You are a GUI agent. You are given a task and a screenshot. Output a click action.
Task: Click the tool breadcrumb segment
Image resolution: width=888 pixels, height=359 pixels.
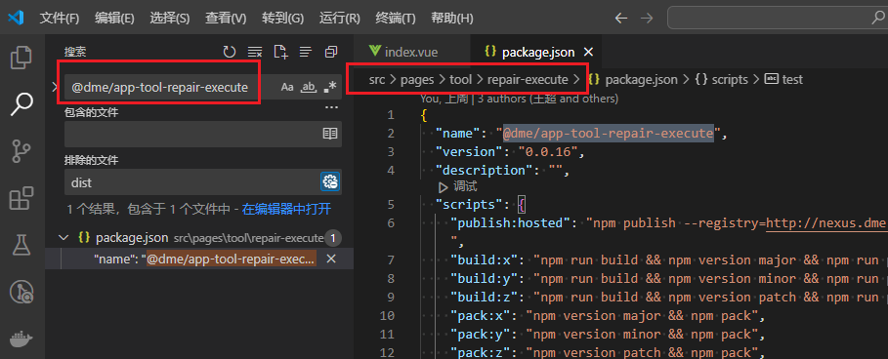pos(460,80)
